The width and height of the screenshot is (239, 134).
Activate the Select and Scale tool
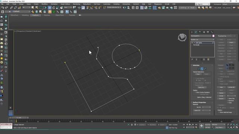click(x=58, y=7)
